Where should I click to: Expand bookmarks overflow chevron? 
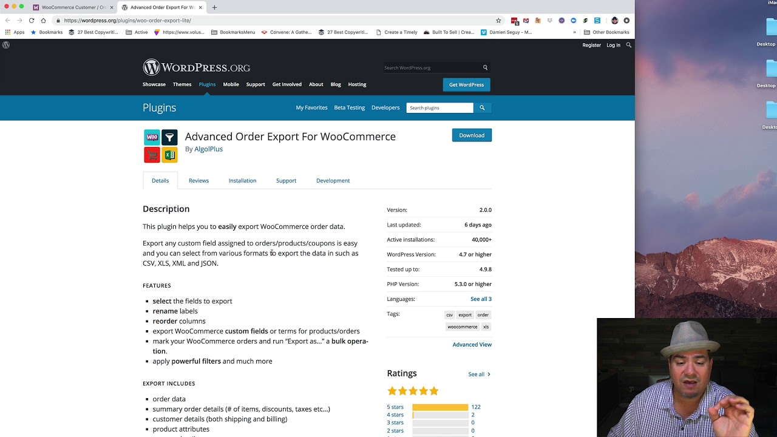(x=574, y=32)
